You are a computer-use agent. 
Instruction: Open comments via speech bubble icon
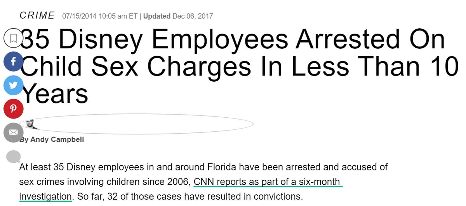[14, 156]
